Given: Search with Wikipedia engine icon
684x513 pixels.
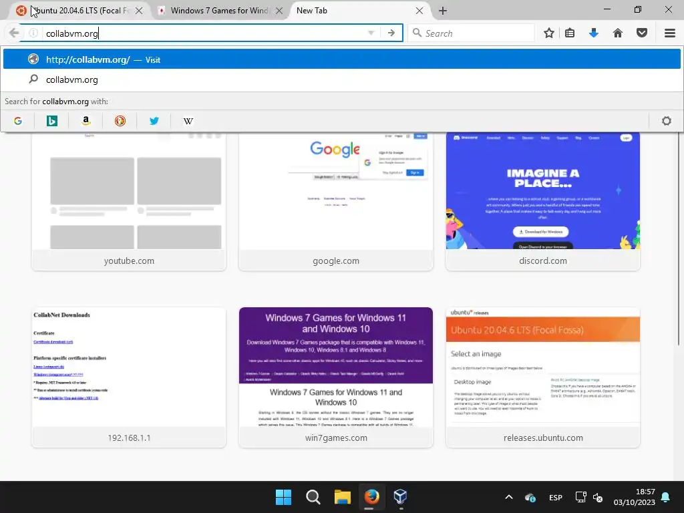Looking at the screenshot, I should pos(188,121).
